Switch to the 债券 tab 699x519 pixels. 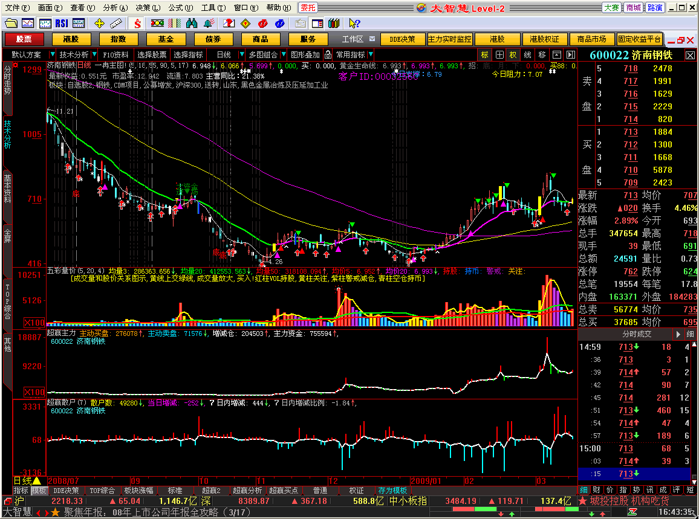pyautogui.click(x=213, y=39)
